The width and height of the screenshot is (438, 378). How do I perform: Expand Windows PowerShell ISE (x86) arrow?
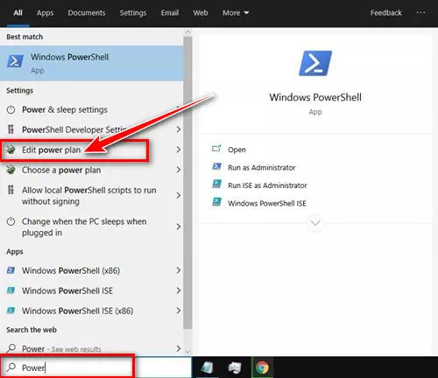(x=179, y=311)
